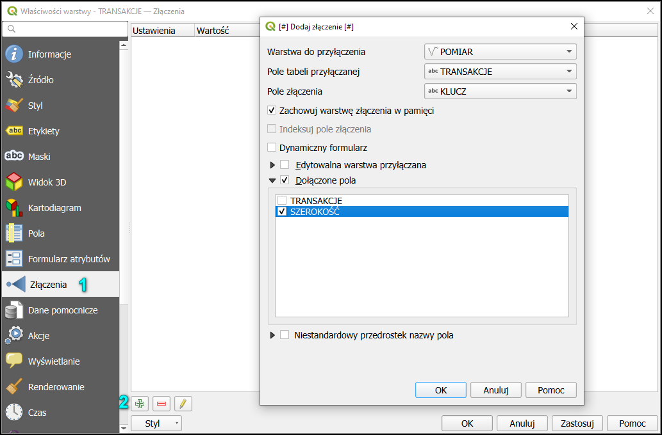
Task: Open the Kartodiagram chart icon
Action: (x=14, y=208)
